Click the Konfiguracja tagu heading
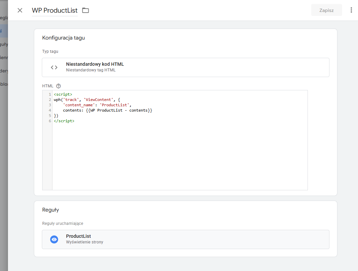The height and width of the screenshot is (271, 358). [x=63, y=38]
